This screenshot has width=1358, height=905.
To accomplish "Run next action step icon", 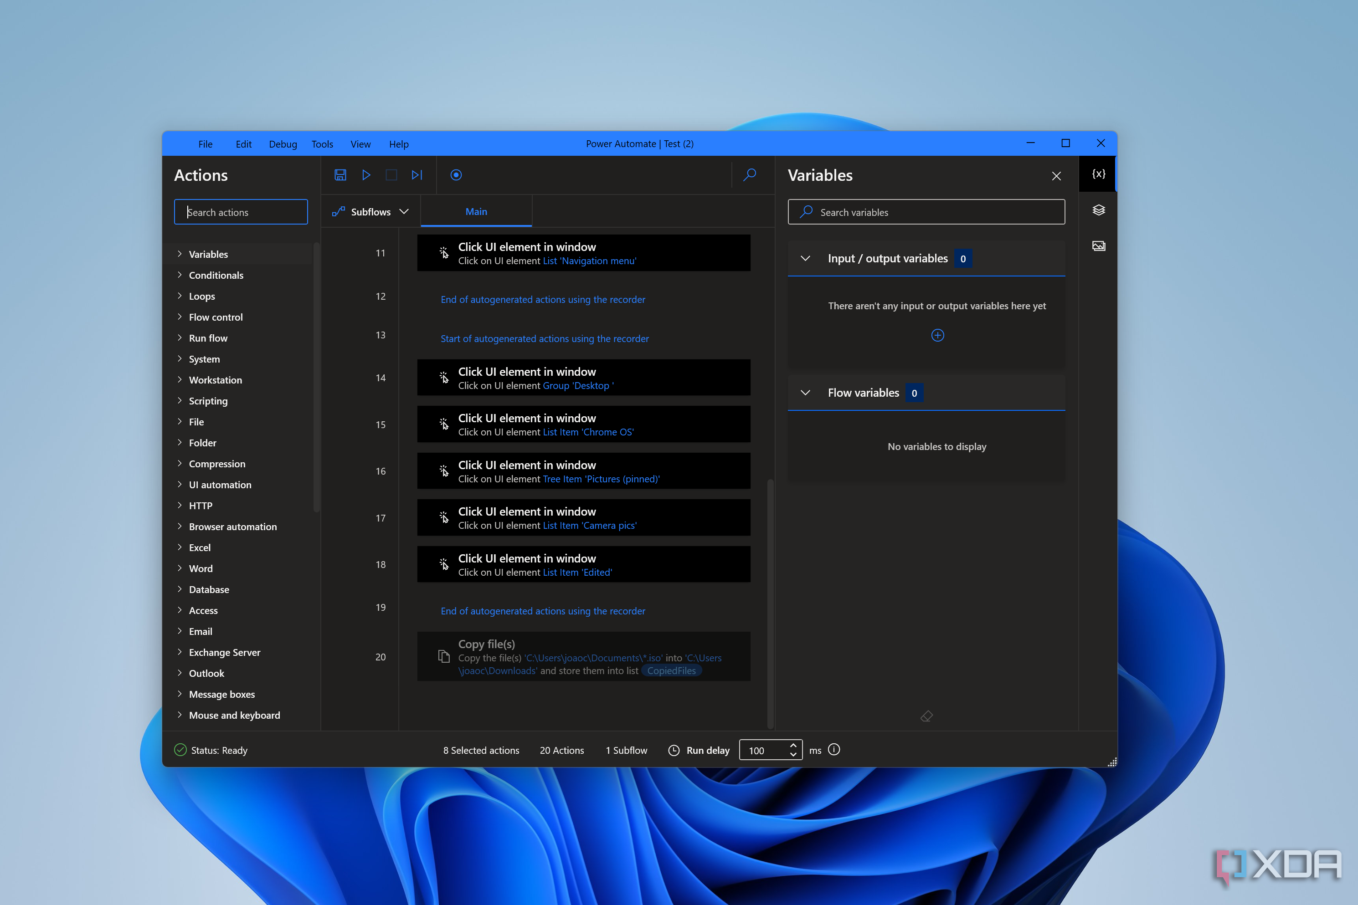I will [417, 175].
